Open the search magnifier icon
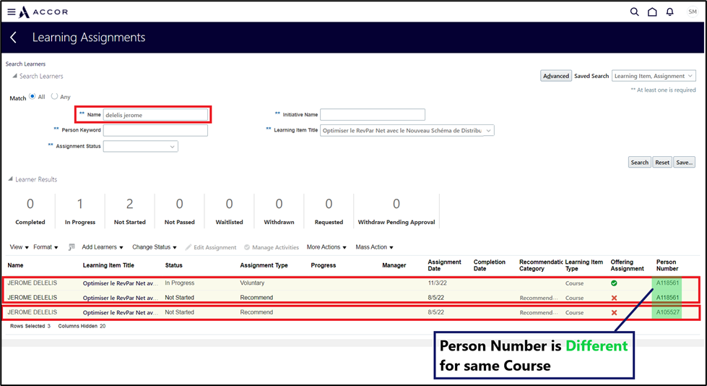The height and width of the screenshot is (386, 707). pyautogui.click(x=634, y=12)
